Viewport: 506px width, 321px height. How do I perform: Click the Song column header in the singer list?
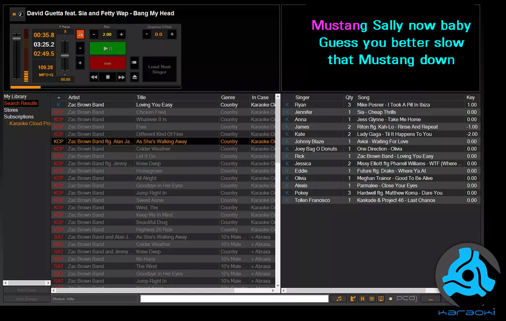(409, 97)
